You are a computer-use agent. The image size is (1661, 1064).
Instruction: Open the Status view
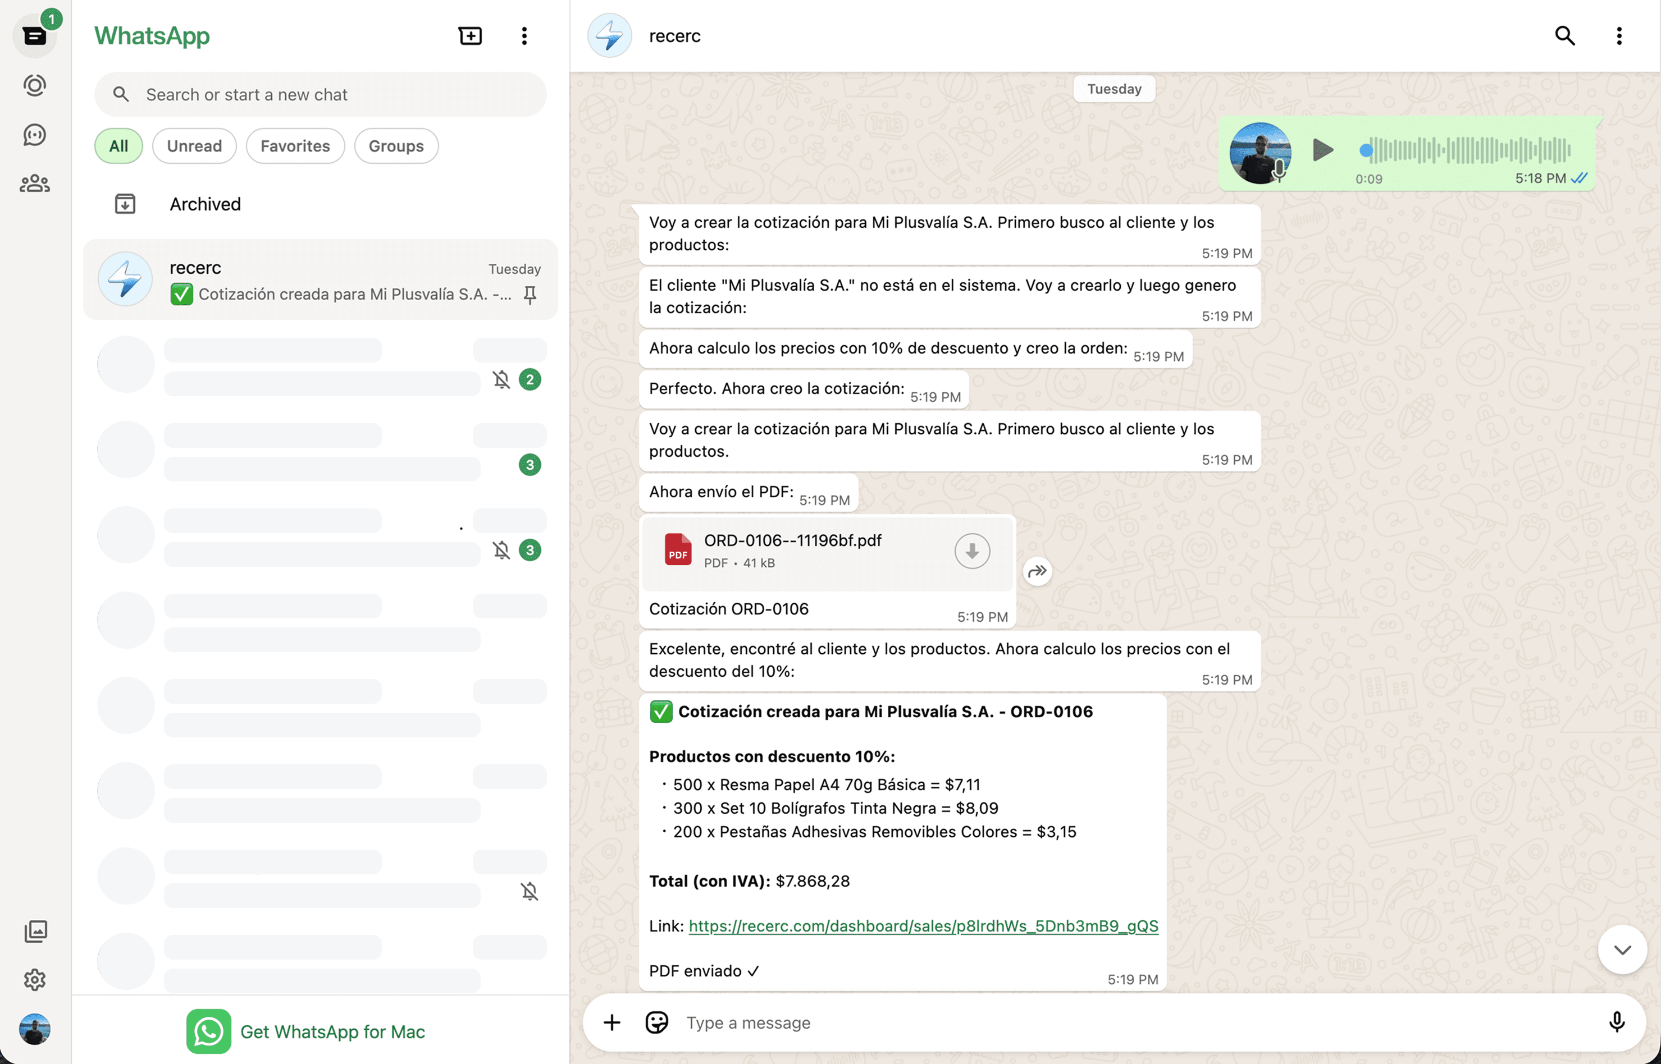(x=35, y=85)
